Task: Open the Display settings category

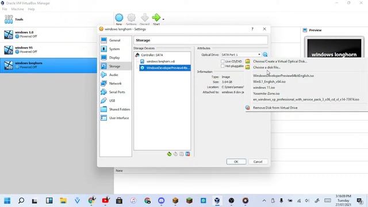Action: click(115, 57)
